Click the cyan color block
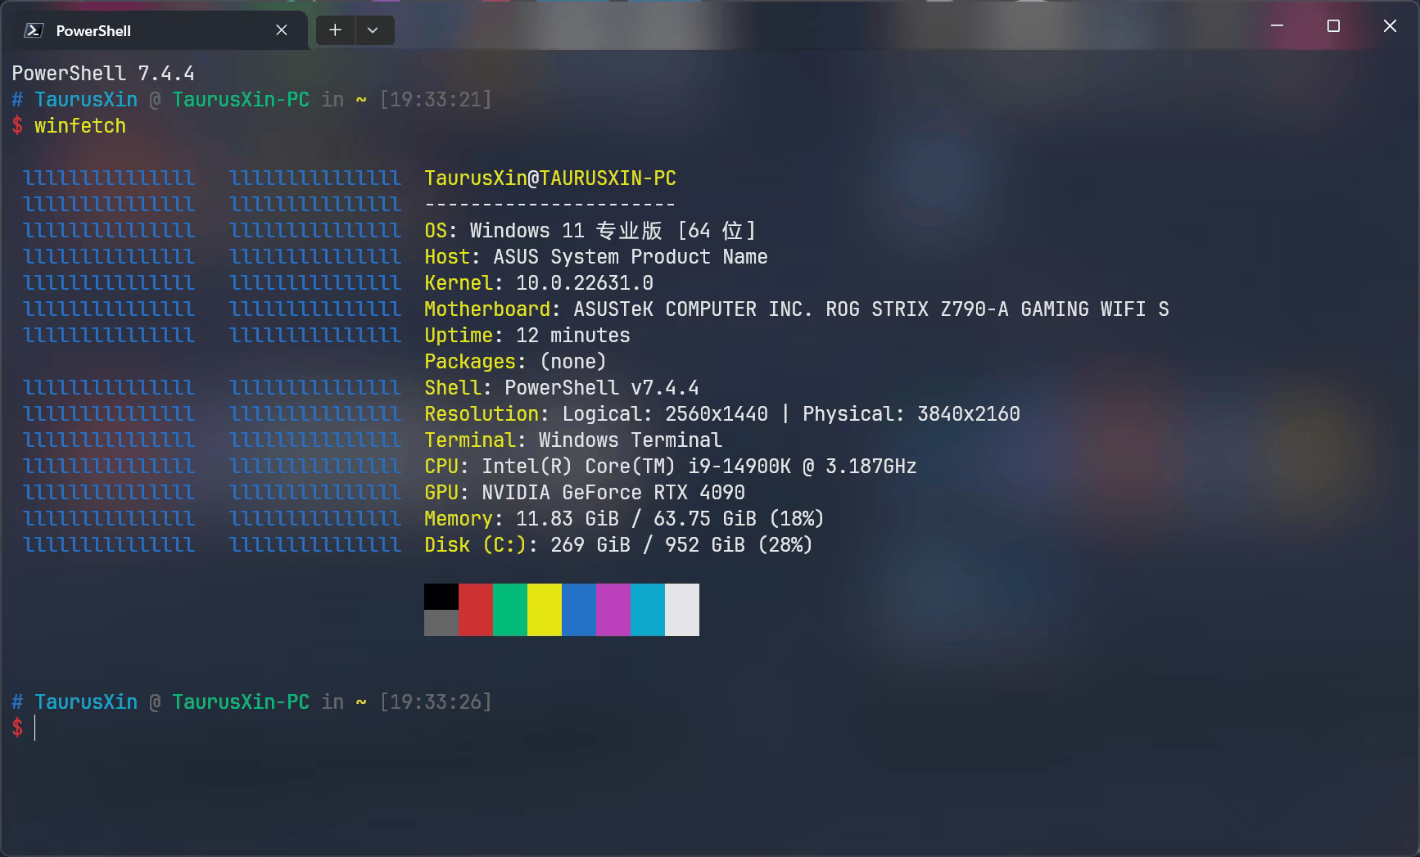The height and width of the screenshot is (857, 1420). click(648, 610)
